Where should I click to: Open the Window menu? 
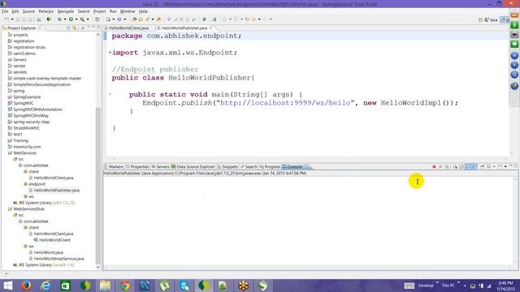128,11
